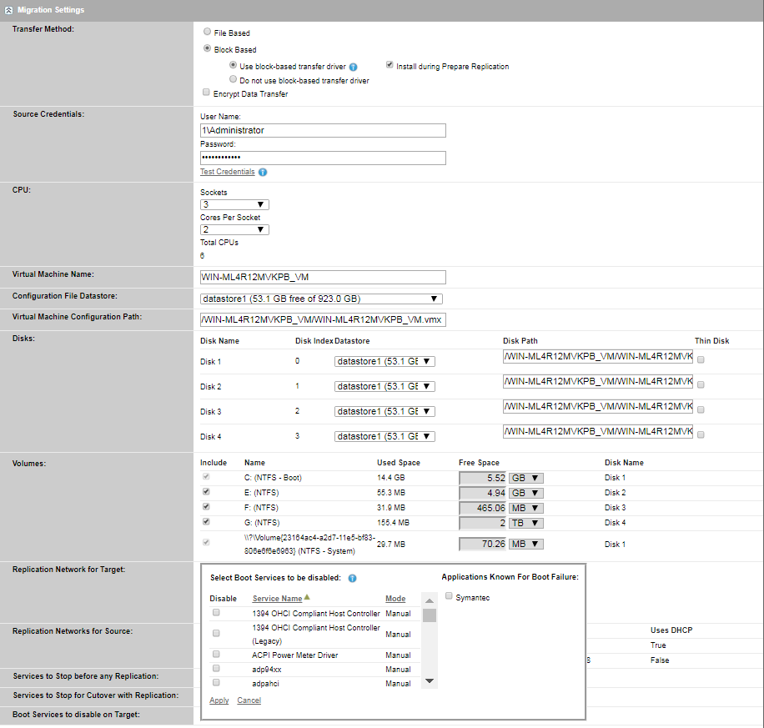The image size is (764, 728).
Task: Change free space unit for G: volume
Action: coord(526,522)
